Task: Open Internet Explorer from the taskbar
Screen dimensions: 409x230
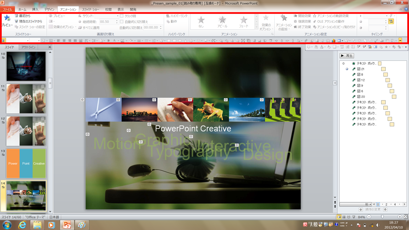Action: (22, 225)
